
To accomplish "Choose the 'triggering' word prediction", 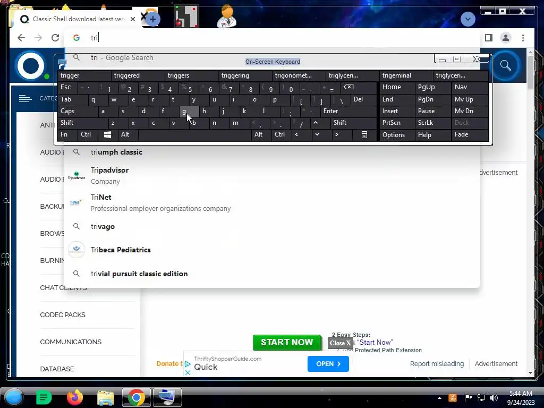I will tap(245, 75).
